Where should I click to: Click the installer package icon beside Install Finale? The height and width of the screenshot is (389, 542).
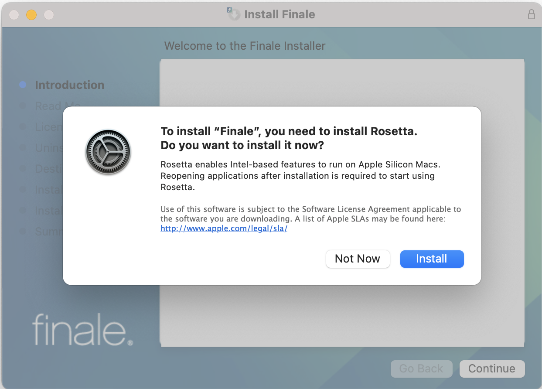pyautogui.click(x=234, y=14)
